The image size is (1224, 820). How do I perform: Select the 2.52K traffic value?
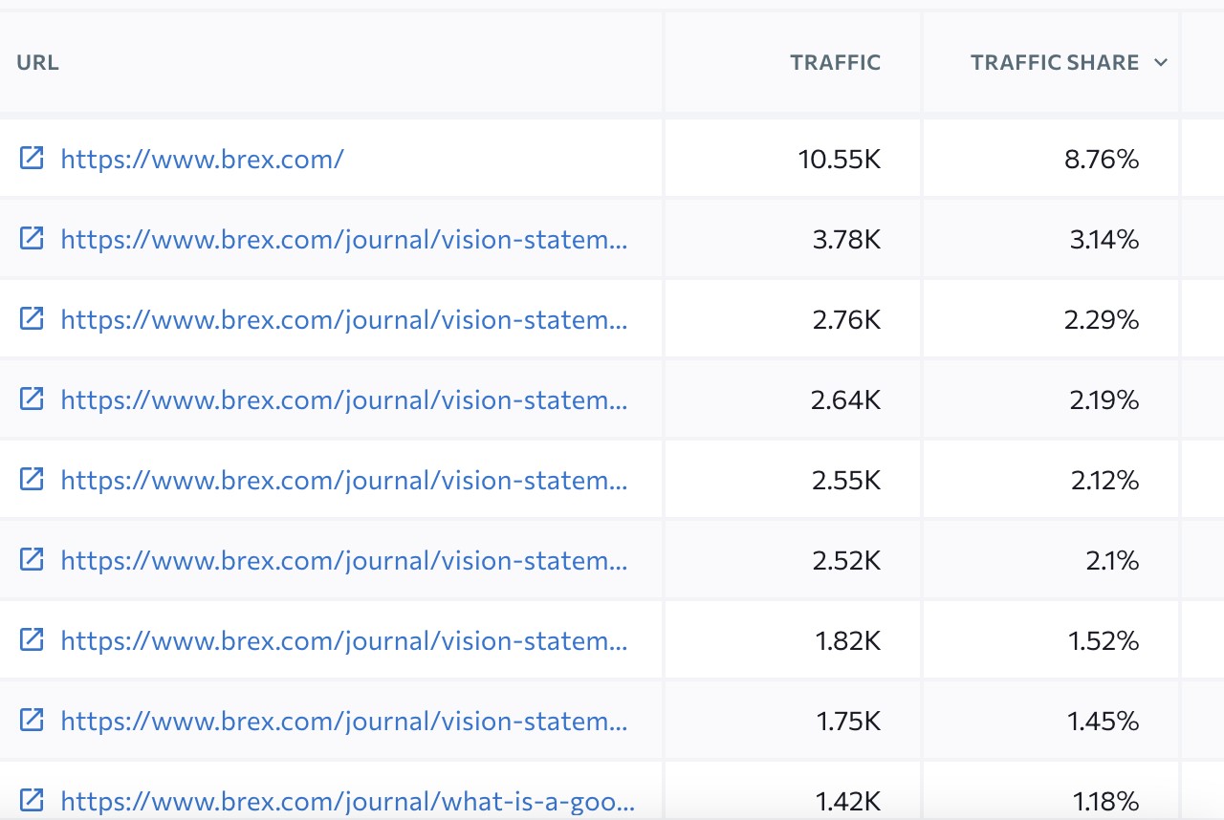tap(846, 560)
